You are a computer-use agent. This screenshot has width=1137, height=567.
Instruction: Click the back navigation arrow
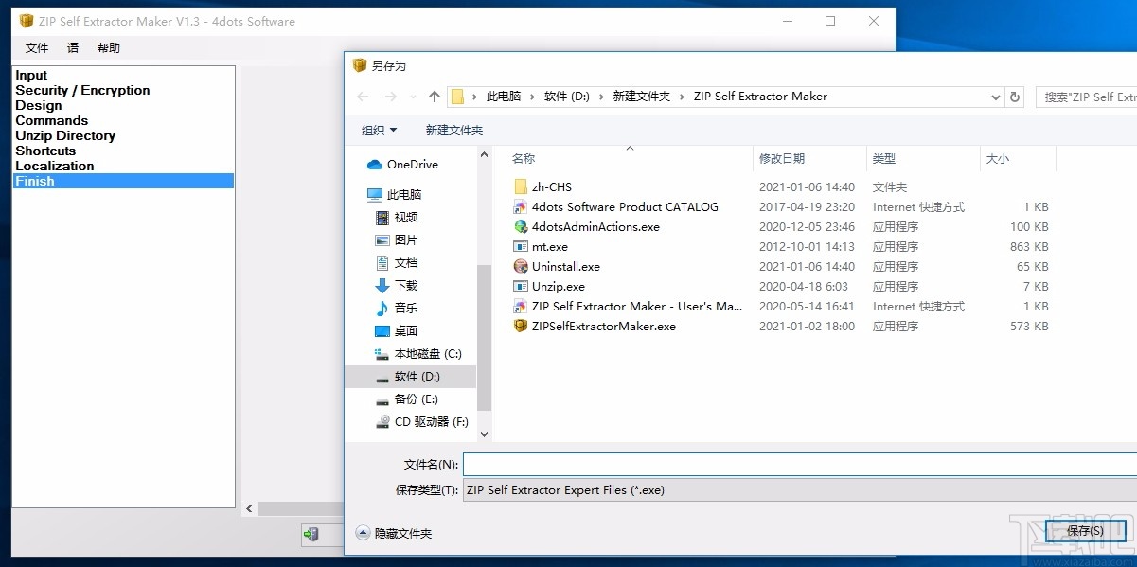coord(362,96)
